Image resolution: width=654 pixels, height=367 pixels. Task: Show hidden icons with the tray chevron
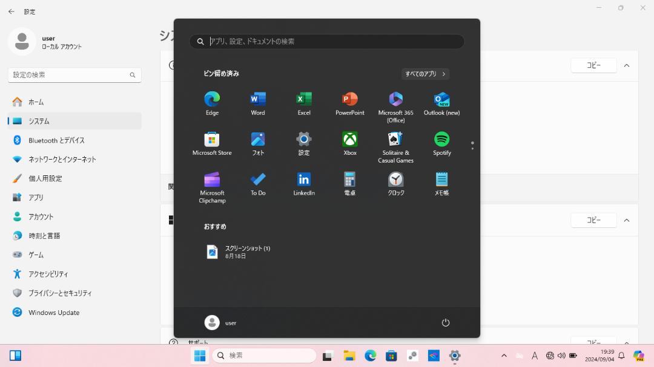(504, 356)
